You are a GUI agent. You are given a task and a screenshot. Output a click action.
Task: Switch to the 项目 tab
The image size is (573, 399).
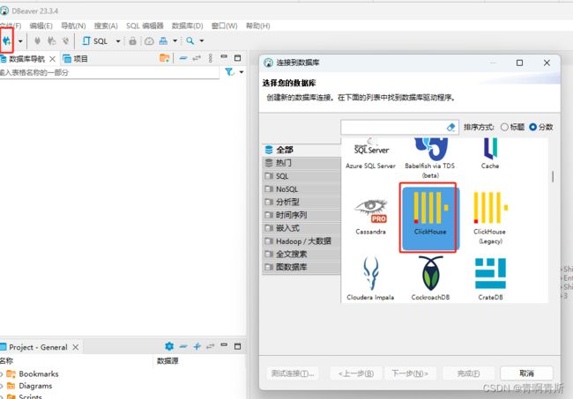tap(76, 59)
